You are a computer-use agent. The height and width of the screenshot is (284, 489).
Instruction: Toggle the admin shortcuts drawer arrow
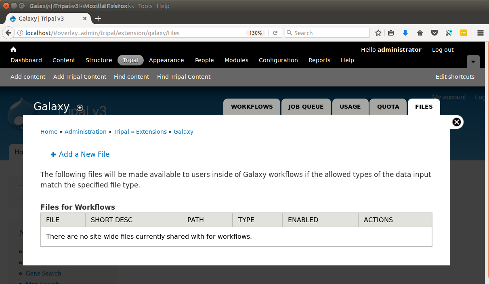click(x=473, y=62)
